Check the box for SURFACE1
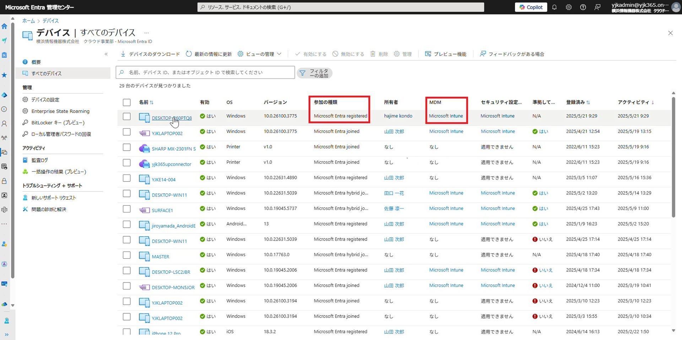Image resolution: width=682 pixels, height=340 pixels. (x=127, y=209)
